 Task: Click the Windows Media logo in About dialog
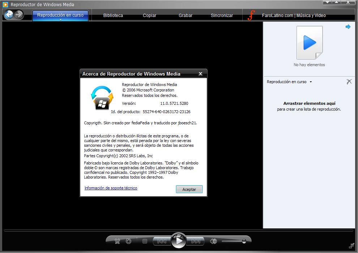pos(102,98)
